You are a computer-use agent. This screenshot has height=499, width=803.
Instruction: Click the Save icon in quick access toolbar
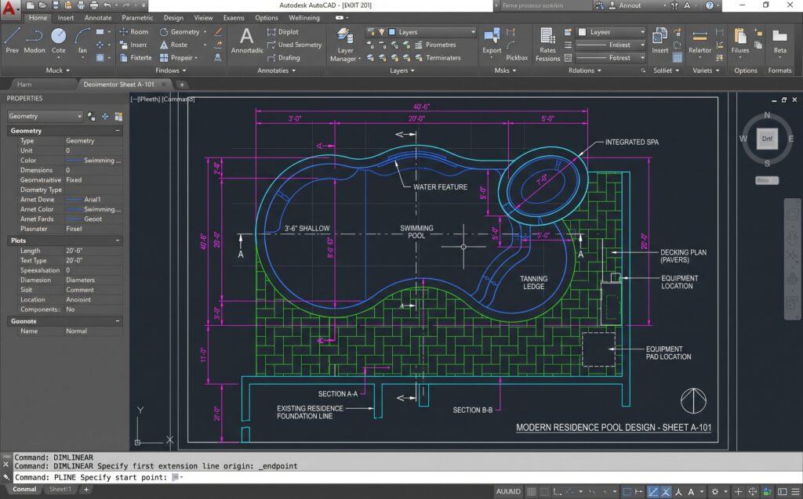click(x=56, y=5)
